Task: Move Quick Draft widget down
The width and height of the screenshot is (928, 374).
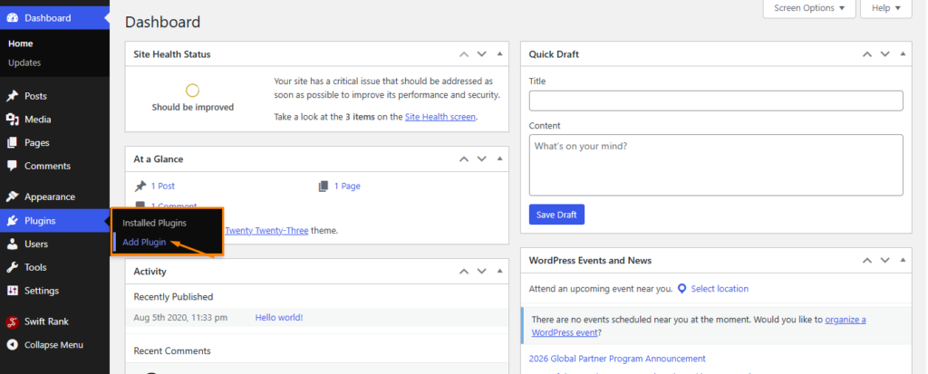Action: pos(884,53)
